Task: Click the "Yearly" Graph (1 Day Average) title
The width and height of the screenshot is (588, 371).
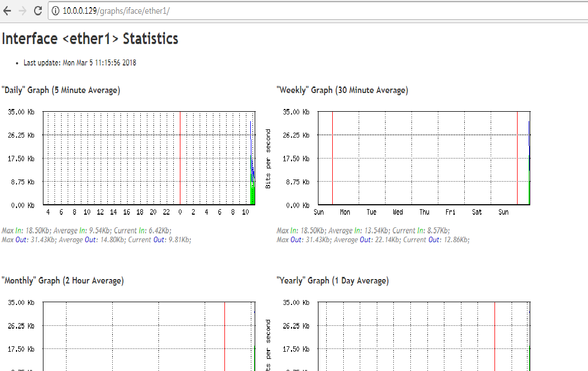Action: click(x=333, y=281)
